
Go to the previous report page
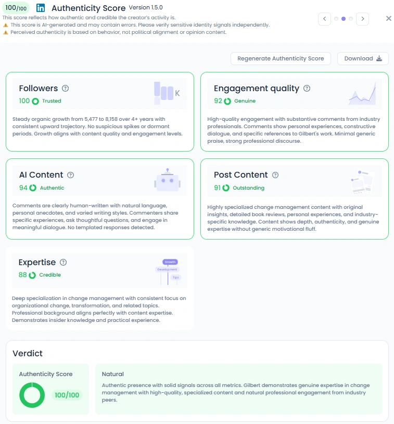click(x=325, y=19)
